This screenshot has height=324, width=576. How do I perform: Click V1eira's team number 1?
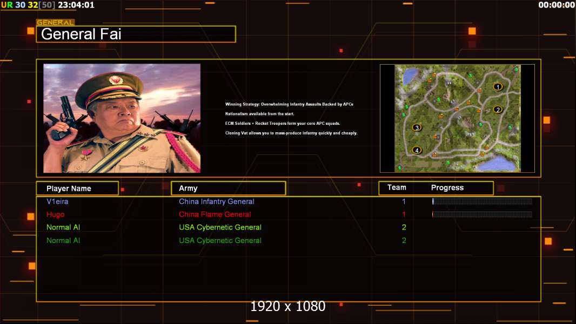404,201
